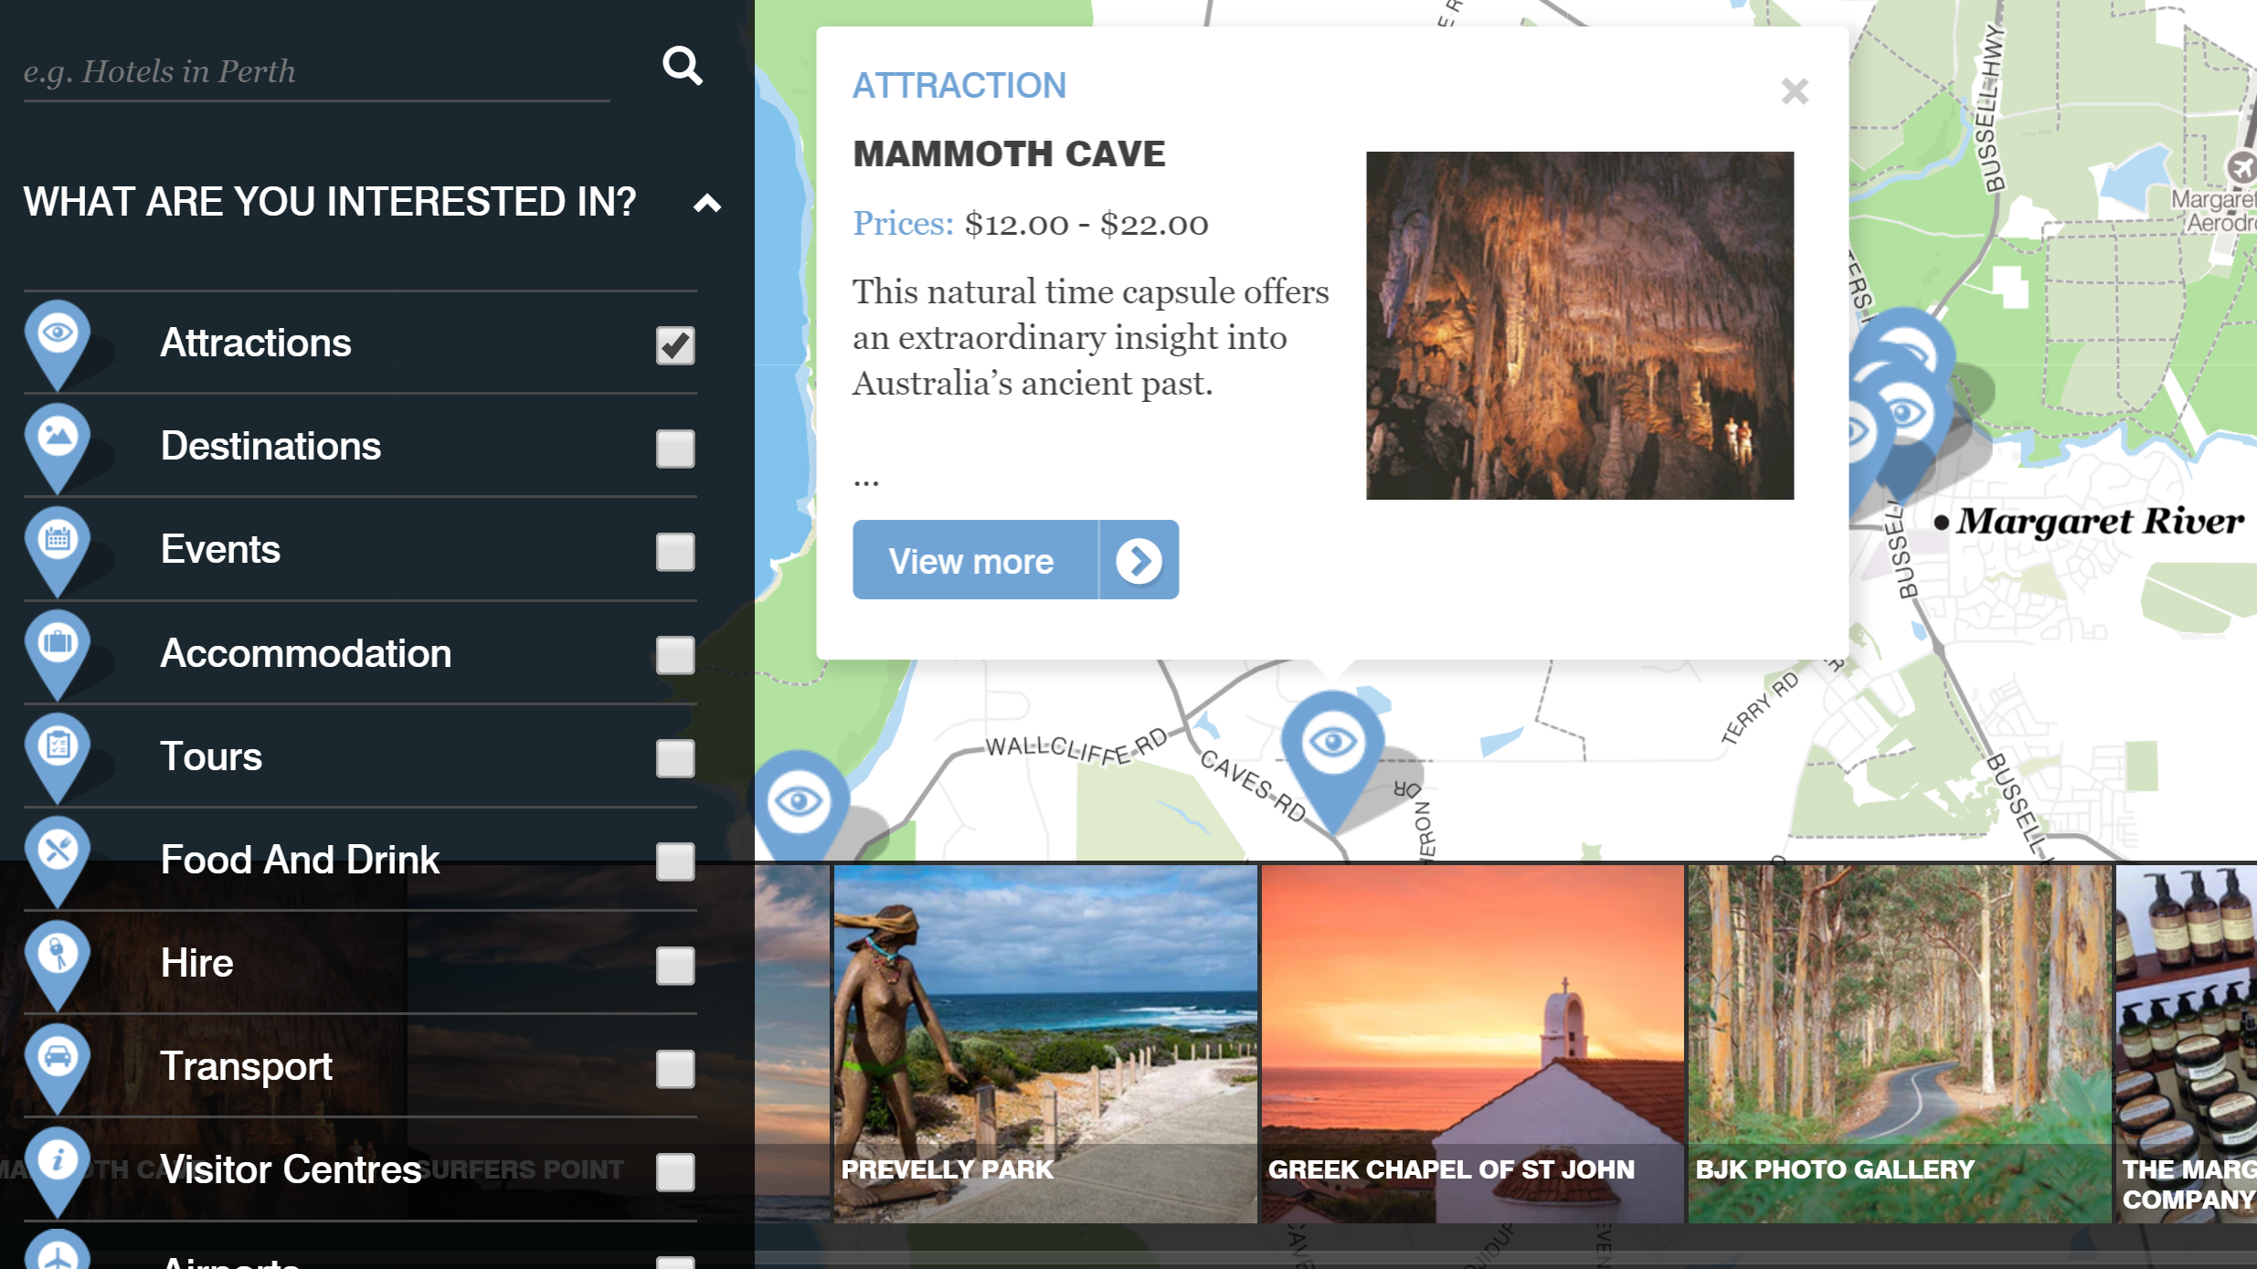
Task: Open the Prevelly Park thumbnail
Action: click(1044, 1042)
